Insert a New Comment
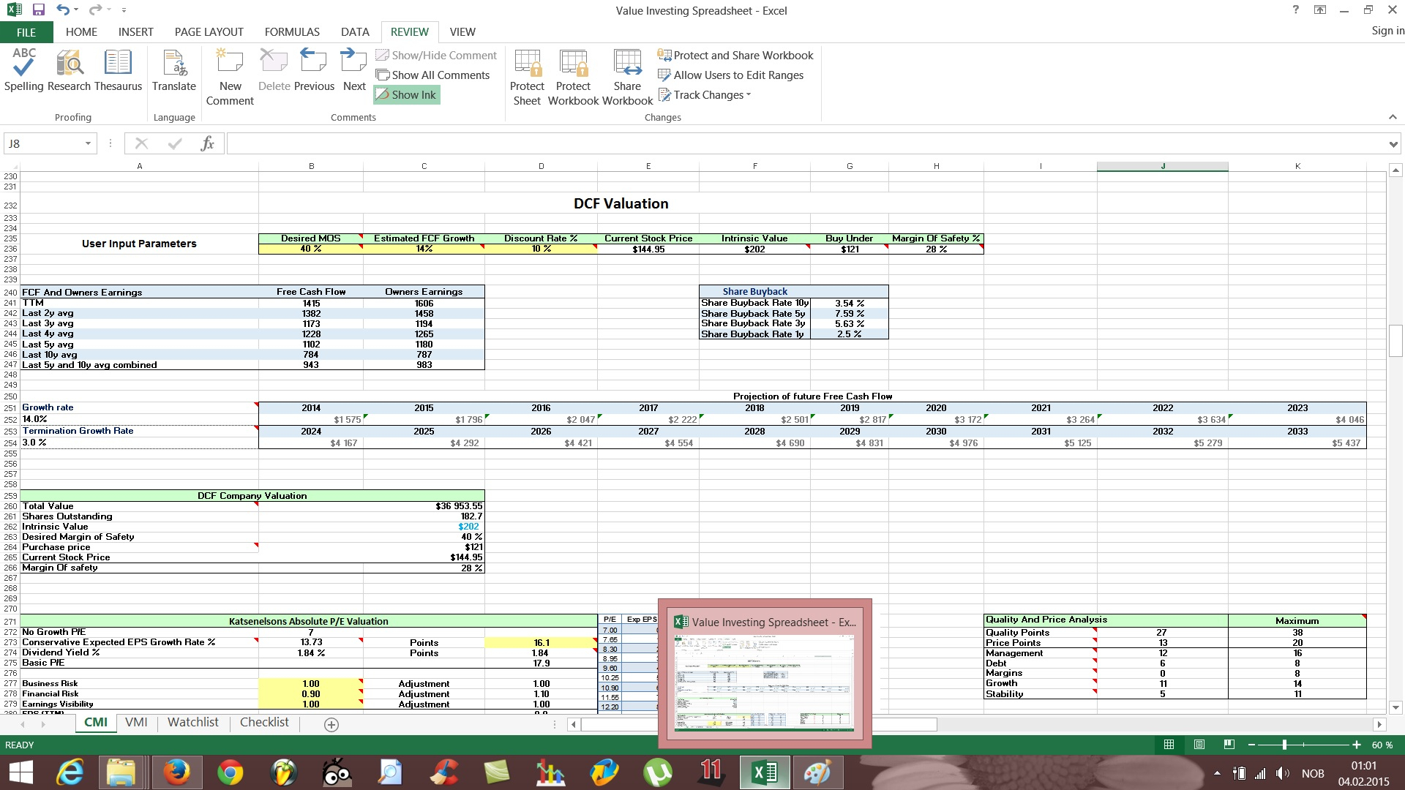The width and height of the screenshot is (1405, 790). pyautogui.click(x=230, y=77)
